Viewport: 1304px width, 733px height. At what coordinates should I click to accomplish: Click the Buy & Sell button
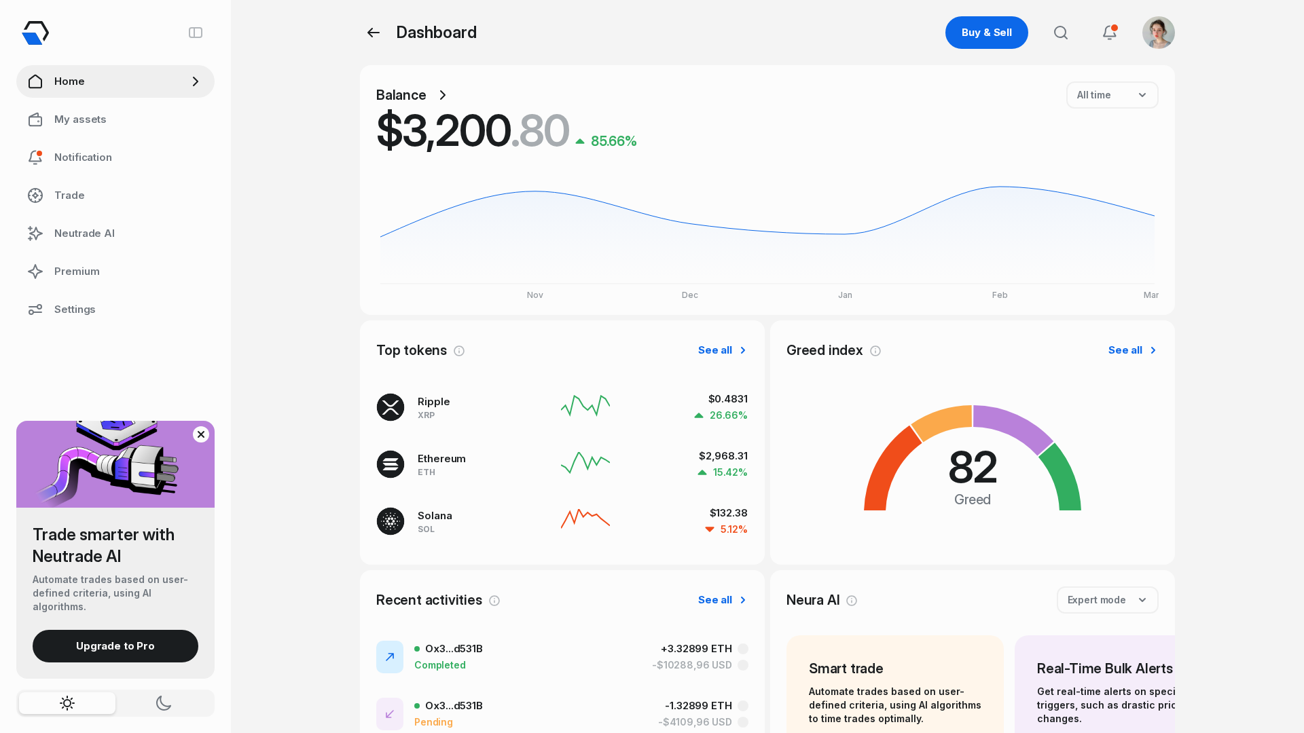(986, 32)
